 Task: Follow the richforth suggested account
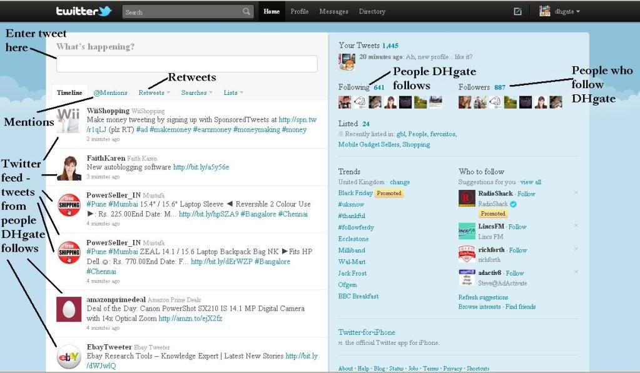pyautogui.click(x=517, y=250)
